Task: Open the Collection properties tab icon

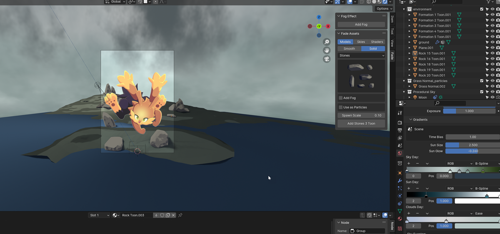Action: point(400,163)
